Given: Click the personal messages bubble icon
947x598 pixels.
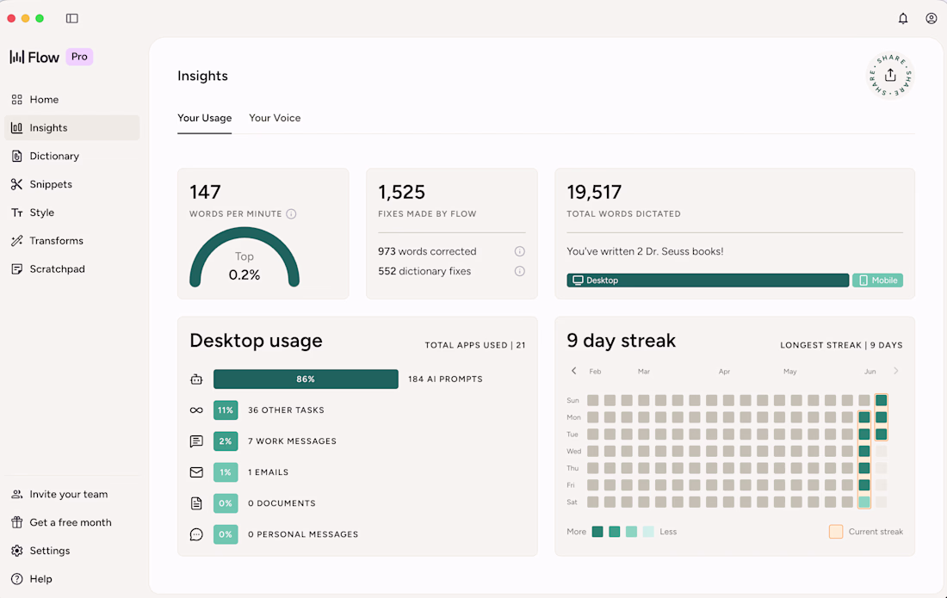Looking at the screenshot, I should click(196, 534).
